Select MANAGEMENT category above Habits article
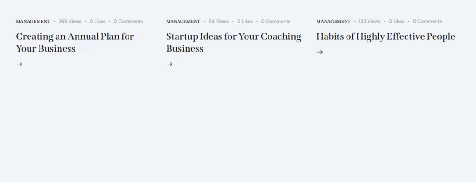476x182 pixels. click(x=334, y=21)
